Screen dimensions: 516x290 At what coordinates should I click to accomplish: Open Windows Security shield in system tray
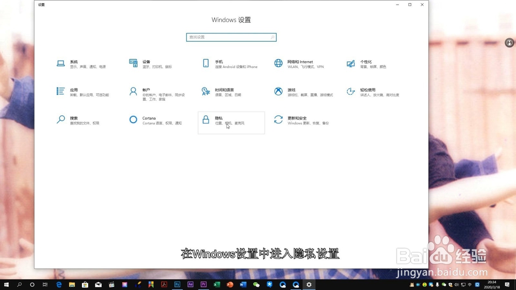point(450,285)
